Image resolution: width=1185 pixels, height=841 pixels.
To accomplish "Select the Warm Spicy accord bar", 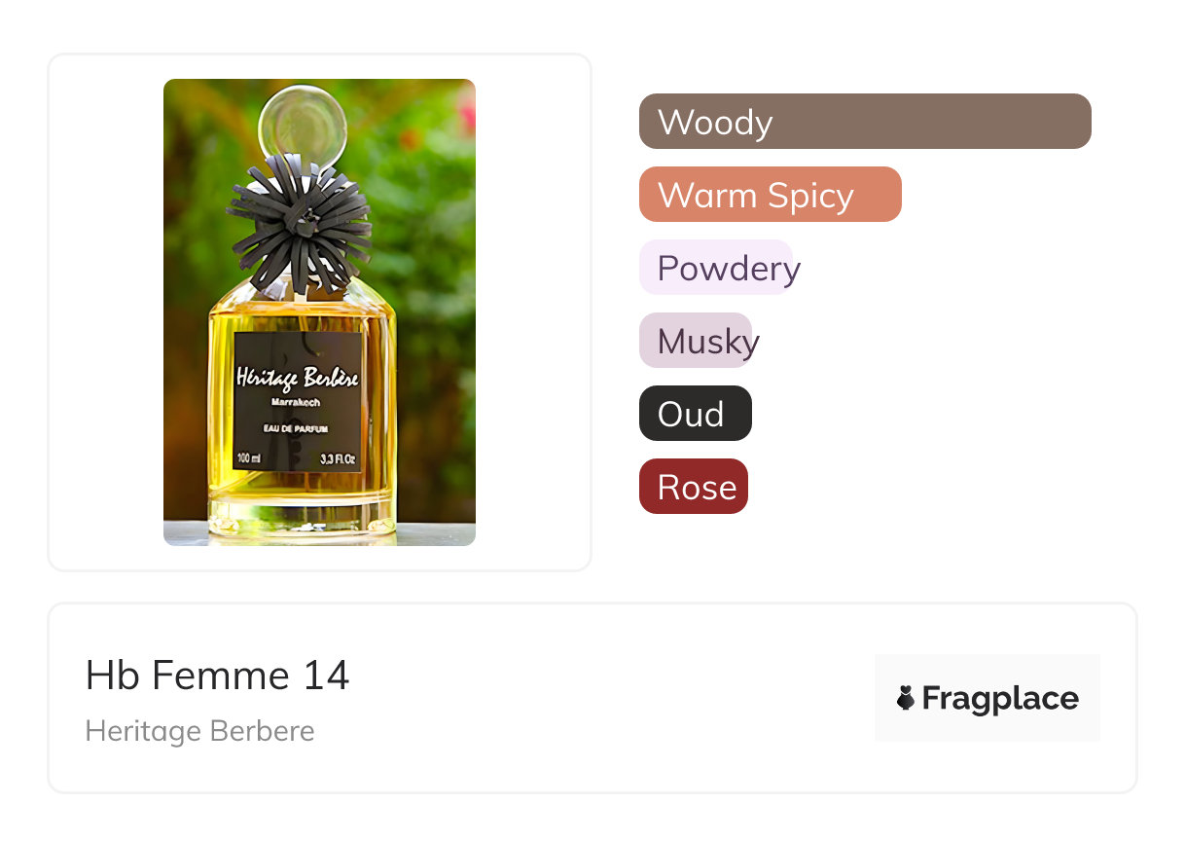I will point(771,195).
